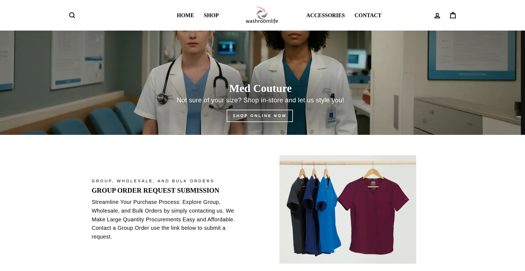525x271 pixels.
Task: Click the Med Couture banner heading
Action: [x=260, y=88]
